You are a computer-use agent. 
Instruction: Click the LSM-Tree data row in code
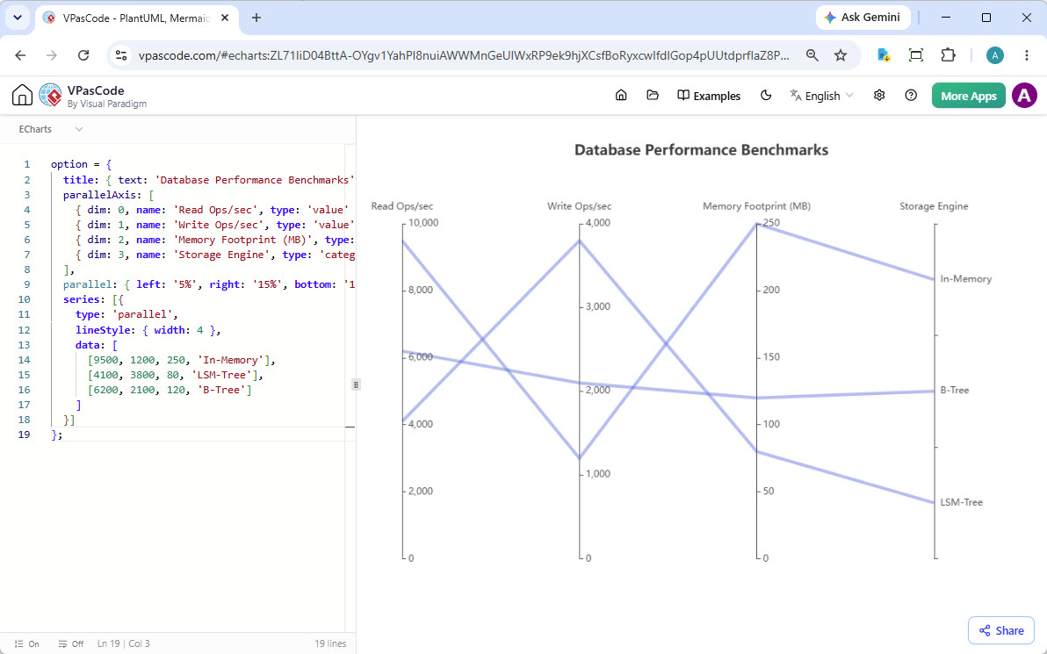coord(176,375)
